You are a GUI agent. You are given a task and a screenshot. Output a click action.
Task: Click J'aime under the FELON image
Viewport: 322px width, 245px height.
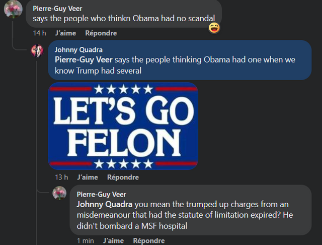88,177
